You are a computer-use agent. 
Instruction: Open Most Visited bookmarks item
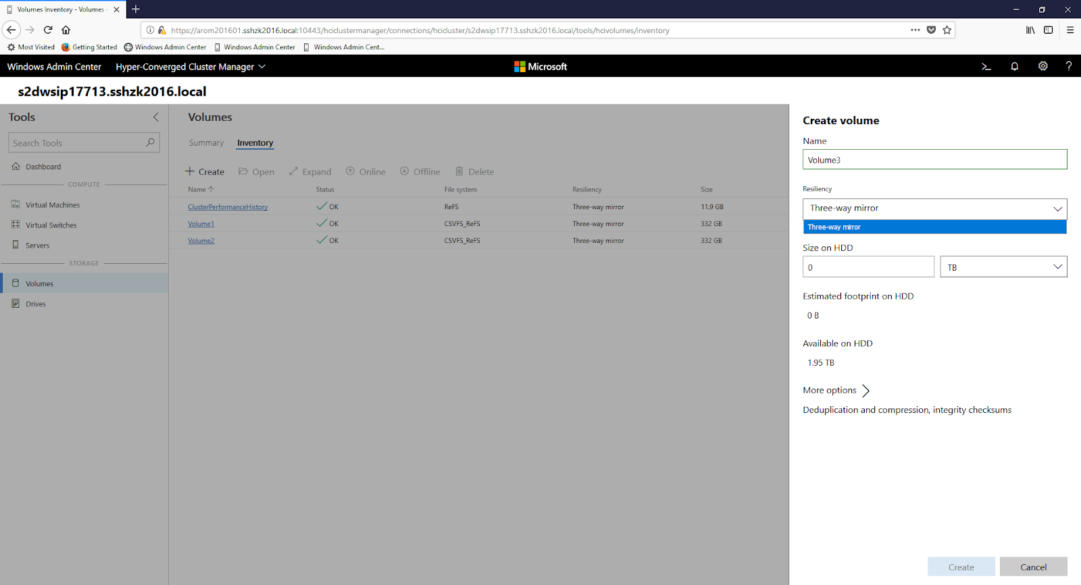pyautogui.click(x=31, y=47)
